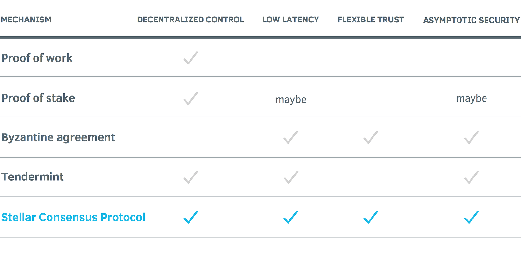This screenshot has height=254, width=521.
Task: Click Proof of stake decentralized control checkmark
Action: click(190, 98)
